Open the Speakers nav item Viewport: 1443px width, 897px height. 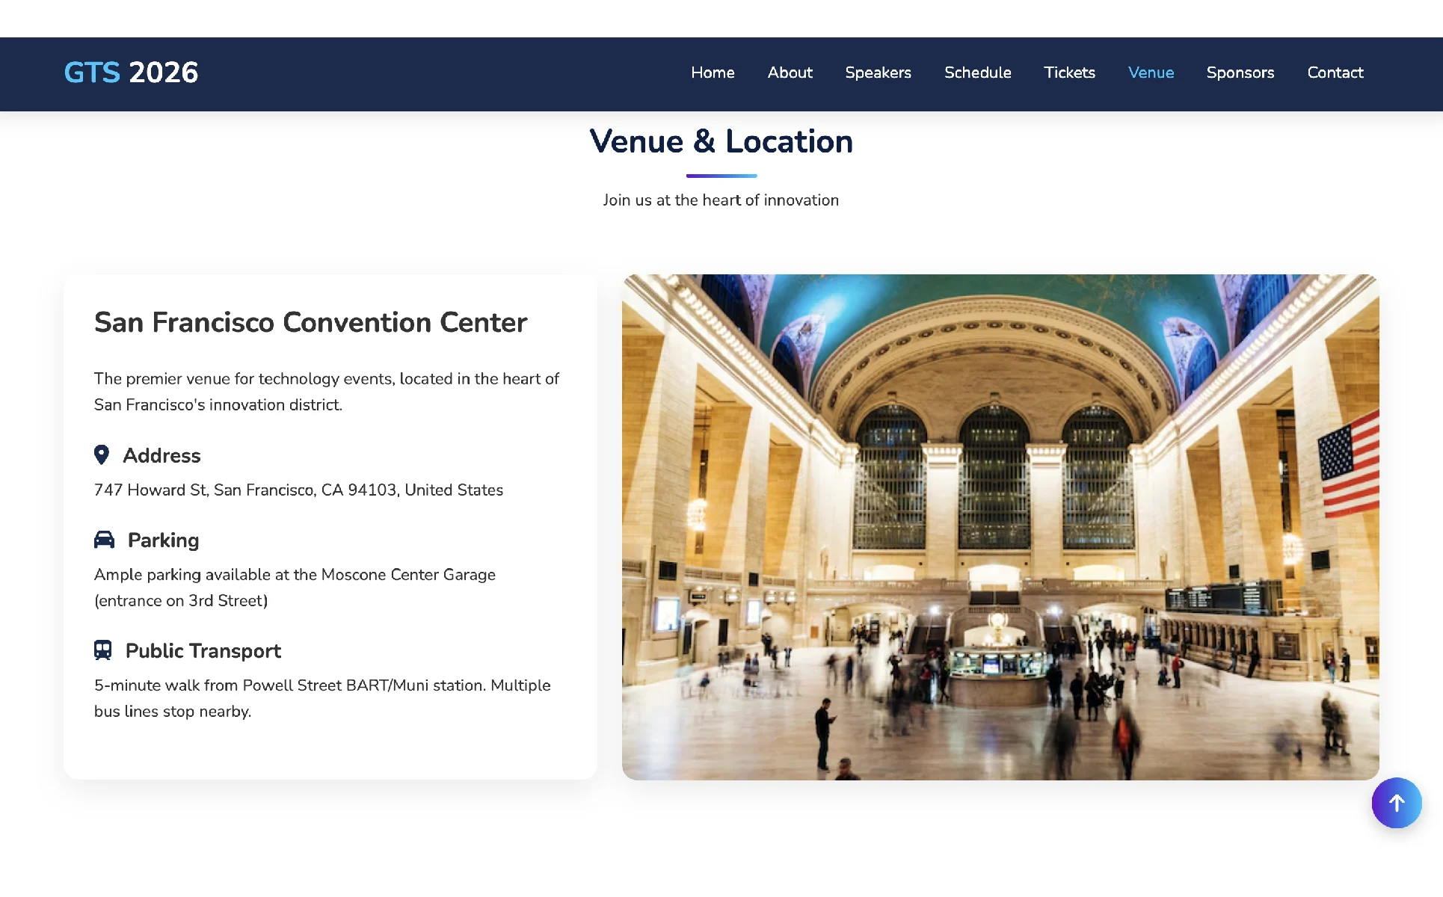pos(878,73)
